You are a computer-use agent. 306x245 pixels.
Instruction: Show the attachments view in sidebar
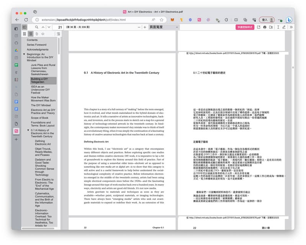[x=37, y=34]
